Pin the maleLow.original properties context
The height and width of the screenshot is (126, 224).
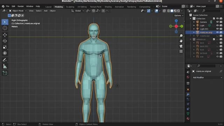coord(221,71)
